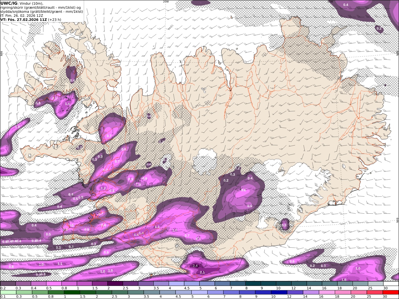
Task: Click the '25' label in the upper legend row
Action: pos(370,288)
